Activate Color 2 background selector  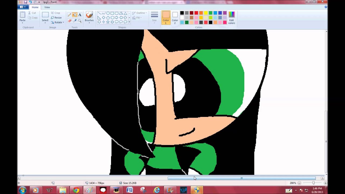pos(175,18)
